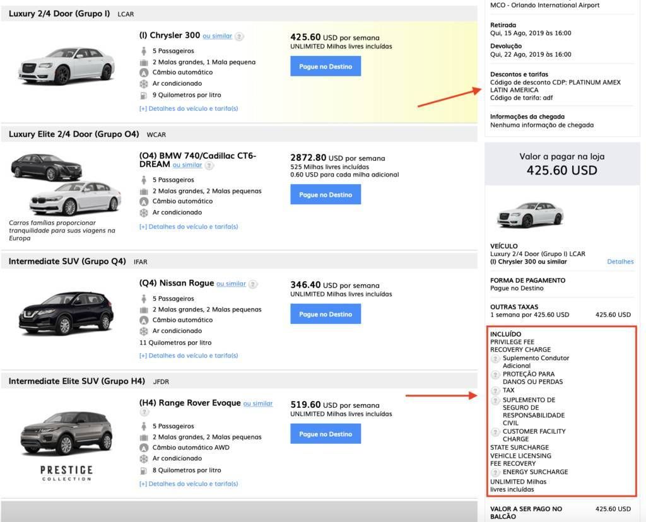Viewport: 646px width, 522px height.
Task: Click Luxury Elite 2/4 Door (Grupo O4) heading
Action: pyautogui.click(x=74, y=134)
